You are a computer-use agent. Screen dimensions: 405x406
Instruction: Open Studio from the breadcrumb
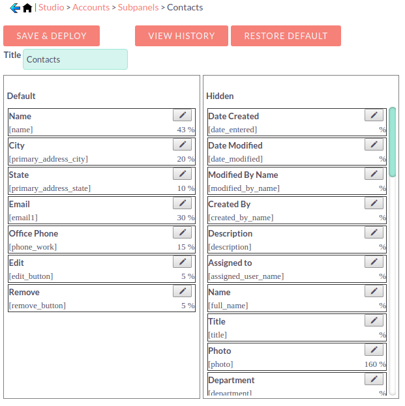coord(51,8)
